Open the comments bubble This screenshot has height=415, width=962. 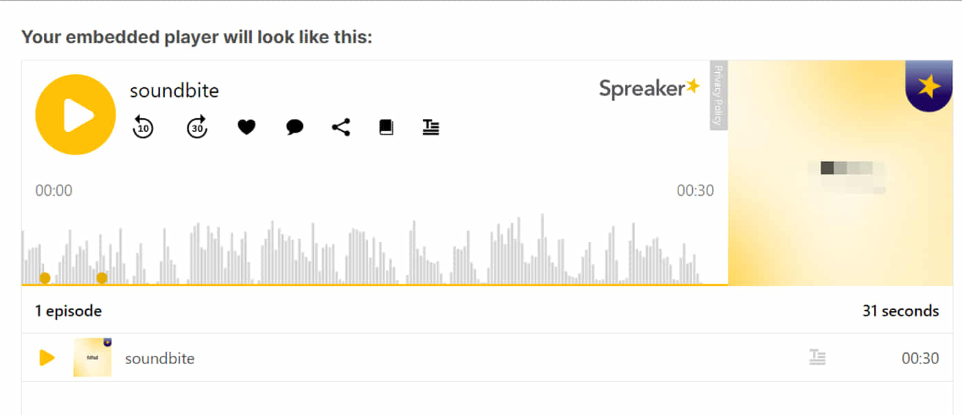(294, 126)
